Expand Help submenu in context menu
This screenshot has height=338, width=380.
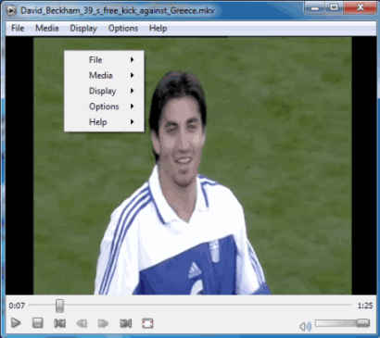coord(104,121)
